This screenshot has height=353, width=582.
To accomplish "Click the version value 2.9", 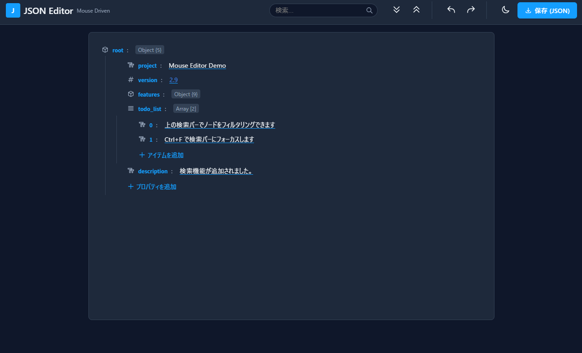I will (x=173, y=79).
